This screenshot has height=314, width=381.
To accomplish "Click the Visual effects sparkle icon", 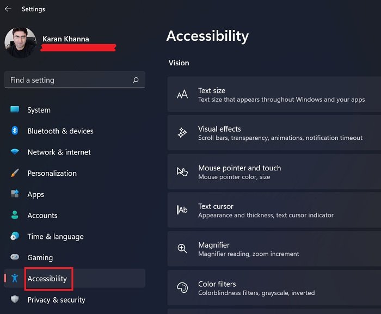I will [182, 133].
